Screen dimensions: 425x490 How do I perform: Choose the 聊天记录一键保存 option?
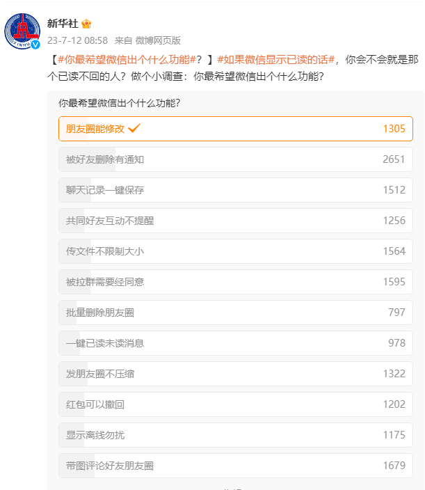click(x=236, y=190)
